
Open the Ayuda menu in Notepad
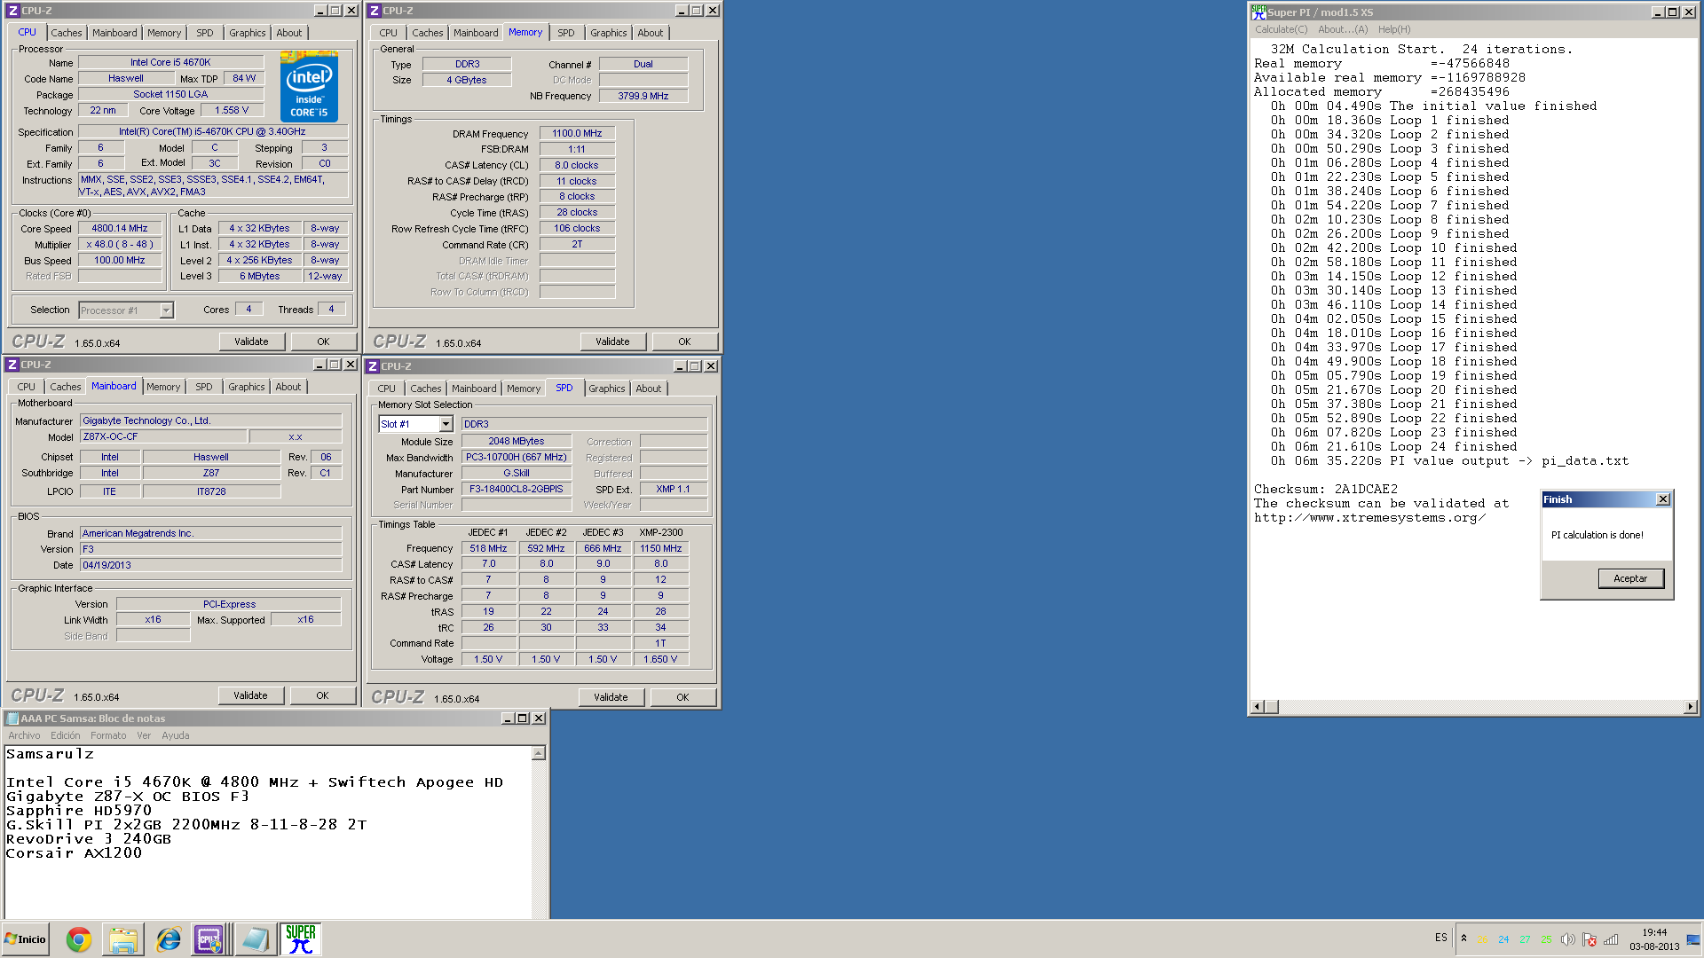click(x=176, y=735)
